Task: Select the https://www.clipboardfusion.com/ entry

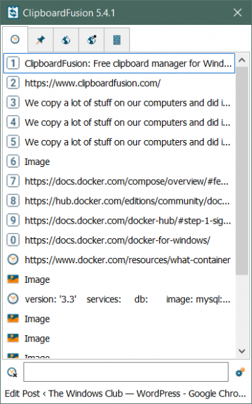Action: point(119,83)
